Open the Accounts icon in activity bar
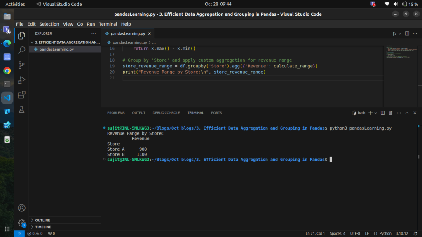The height and width of the screenshot is (237, 422). coord(22,208)
